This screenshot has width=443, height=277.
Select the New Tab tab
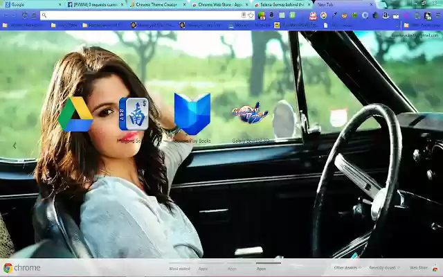pos(343,5)
